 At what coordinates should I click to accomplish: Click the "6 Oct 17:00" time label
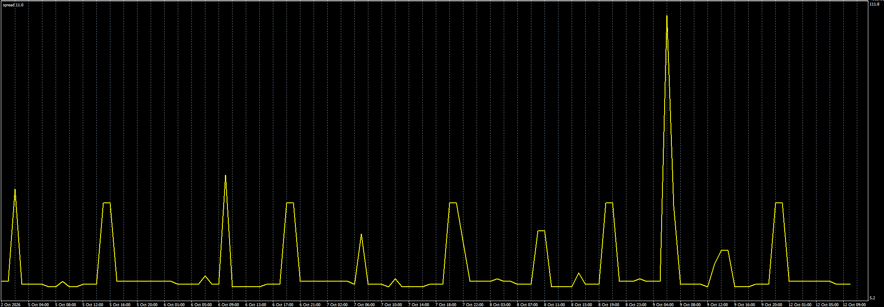pyautogui.click(x=283, y=304)
